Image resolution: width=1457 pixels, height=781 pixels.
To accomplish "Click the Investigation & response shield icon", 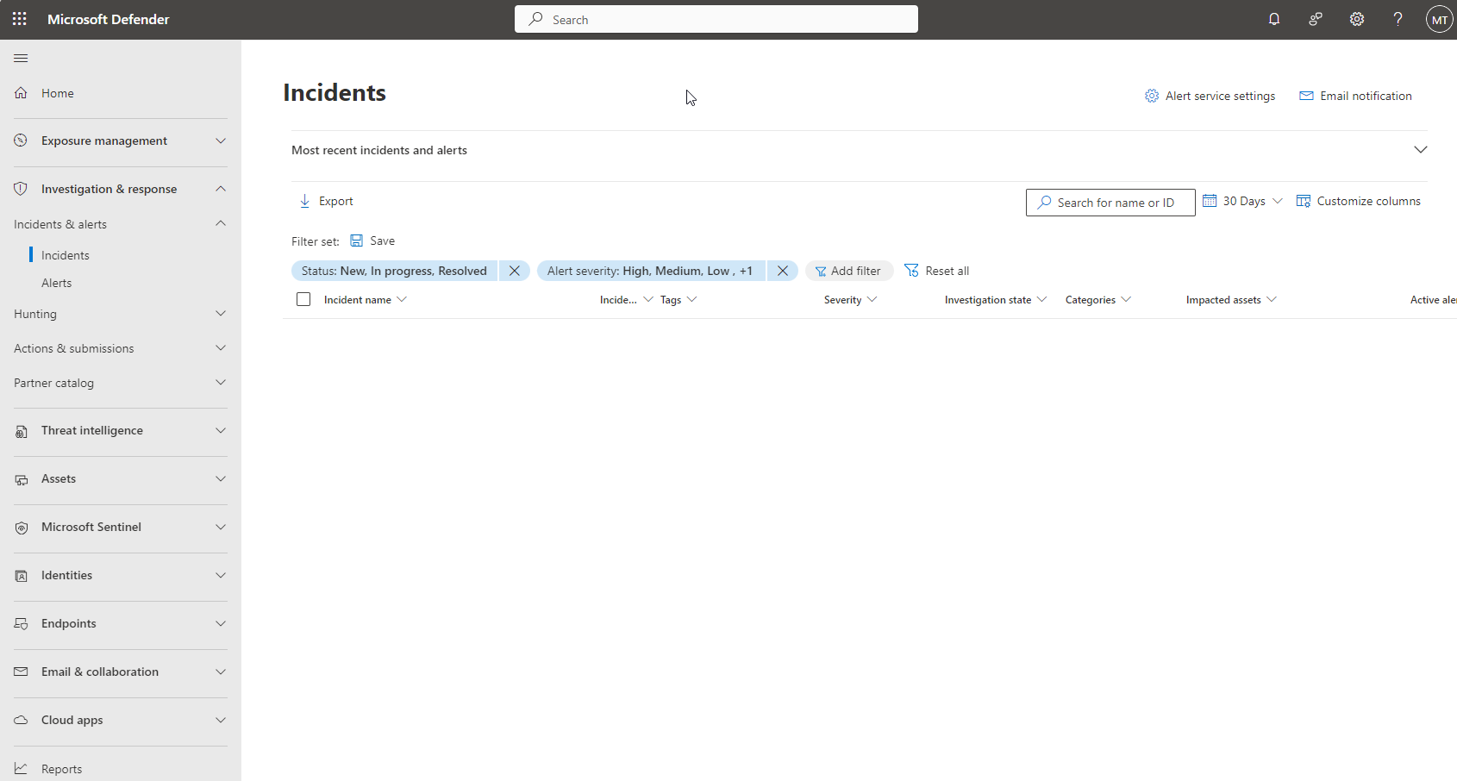I will tap(21, 189).
